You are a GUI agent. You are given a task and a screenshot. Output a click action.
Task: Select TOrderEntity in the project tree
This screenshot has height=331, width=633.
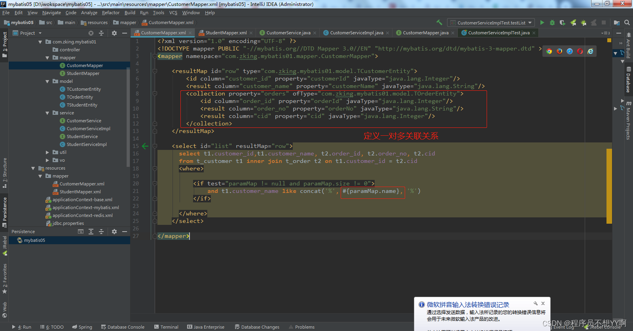pos(80,97)
